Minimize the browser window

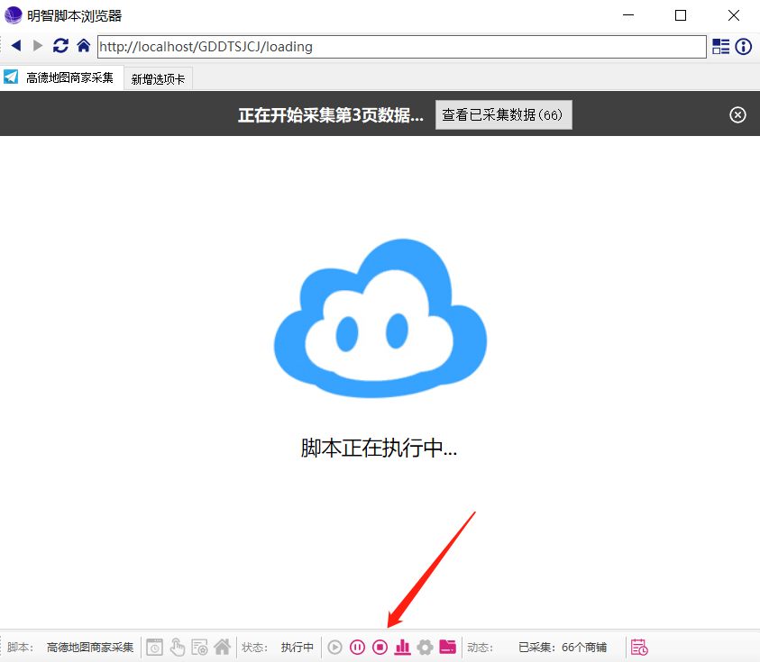[628, 15]
